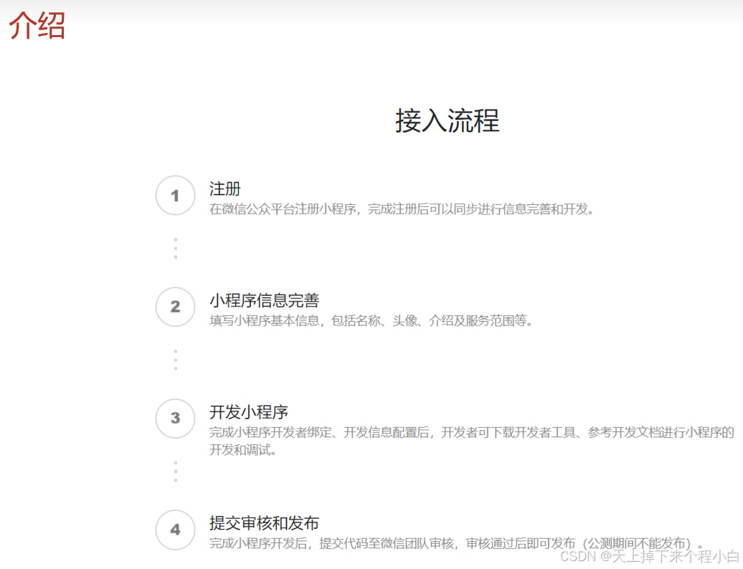This screenshot has width=743, height=569.
Task: Click description starting '在微信公众平台注册小程序'
Action: pos(402,209)
